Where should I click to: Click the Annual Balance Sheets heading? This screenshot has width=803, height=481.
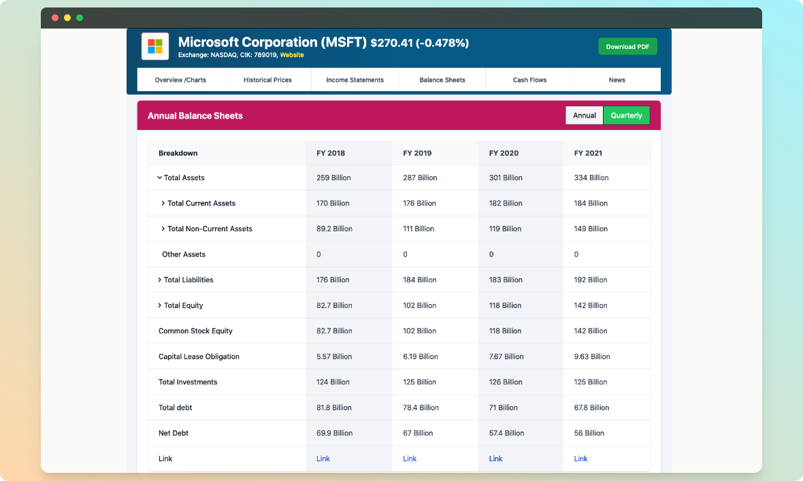[x=195, y=116]
